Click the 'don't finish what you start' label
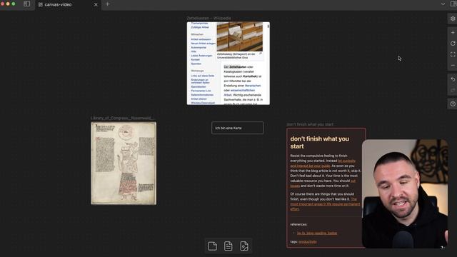 click(310, 124)
